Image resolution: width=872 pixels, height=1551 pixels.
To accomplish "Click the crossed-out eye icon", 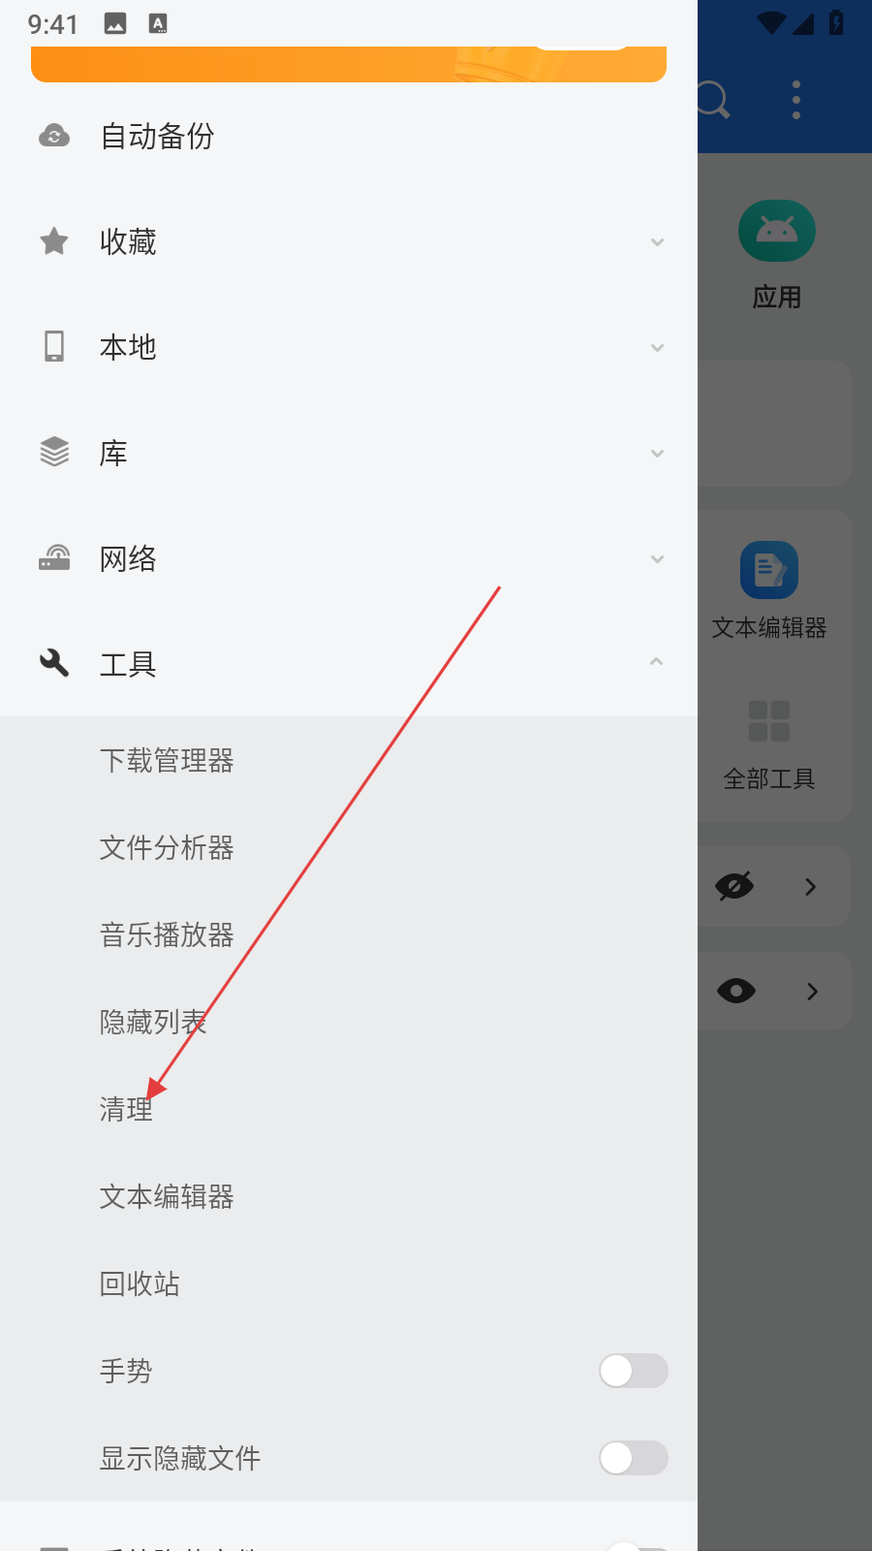I will click(735, 886).
